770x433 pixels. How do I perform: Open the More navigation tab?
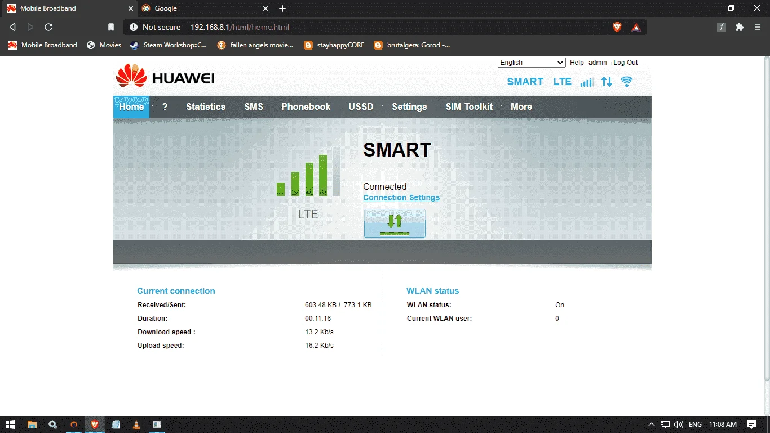[521, 107]
